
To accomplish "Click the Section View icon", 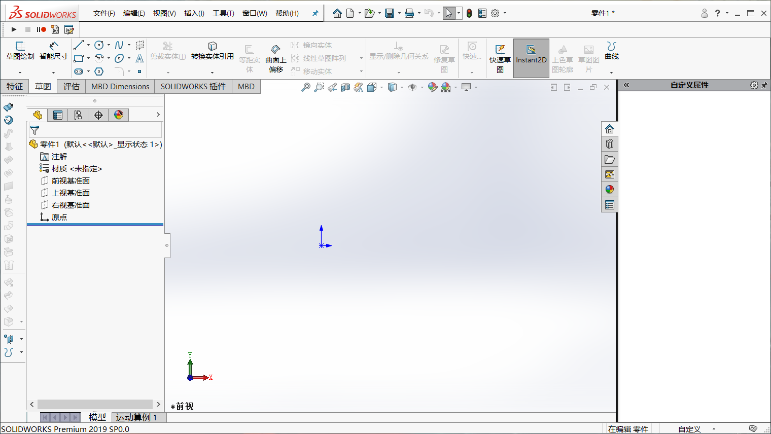I will pyautogui.click(x=345, y=87).
